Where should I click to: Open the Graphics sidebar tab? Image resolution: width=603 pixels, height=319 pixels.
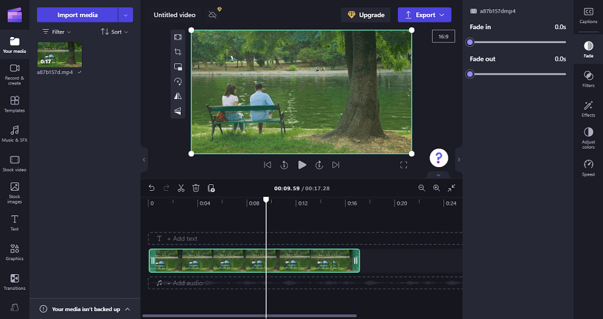tap(15, 252)
